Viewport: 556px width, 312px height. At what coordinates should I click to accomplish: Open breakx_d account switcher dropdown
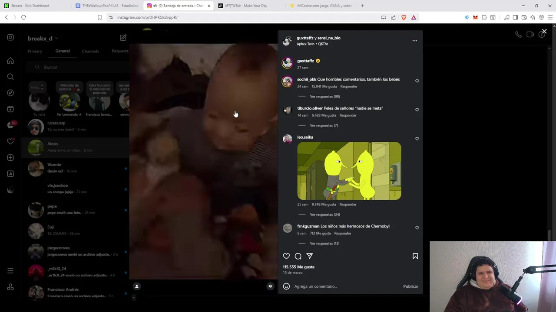(42, 38)
